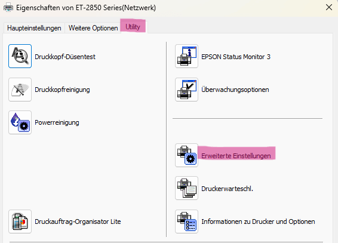This screenshot has height=243, width=338.
Task: Switch to the Haupteinstellungen tab
Action: [34, 28]
